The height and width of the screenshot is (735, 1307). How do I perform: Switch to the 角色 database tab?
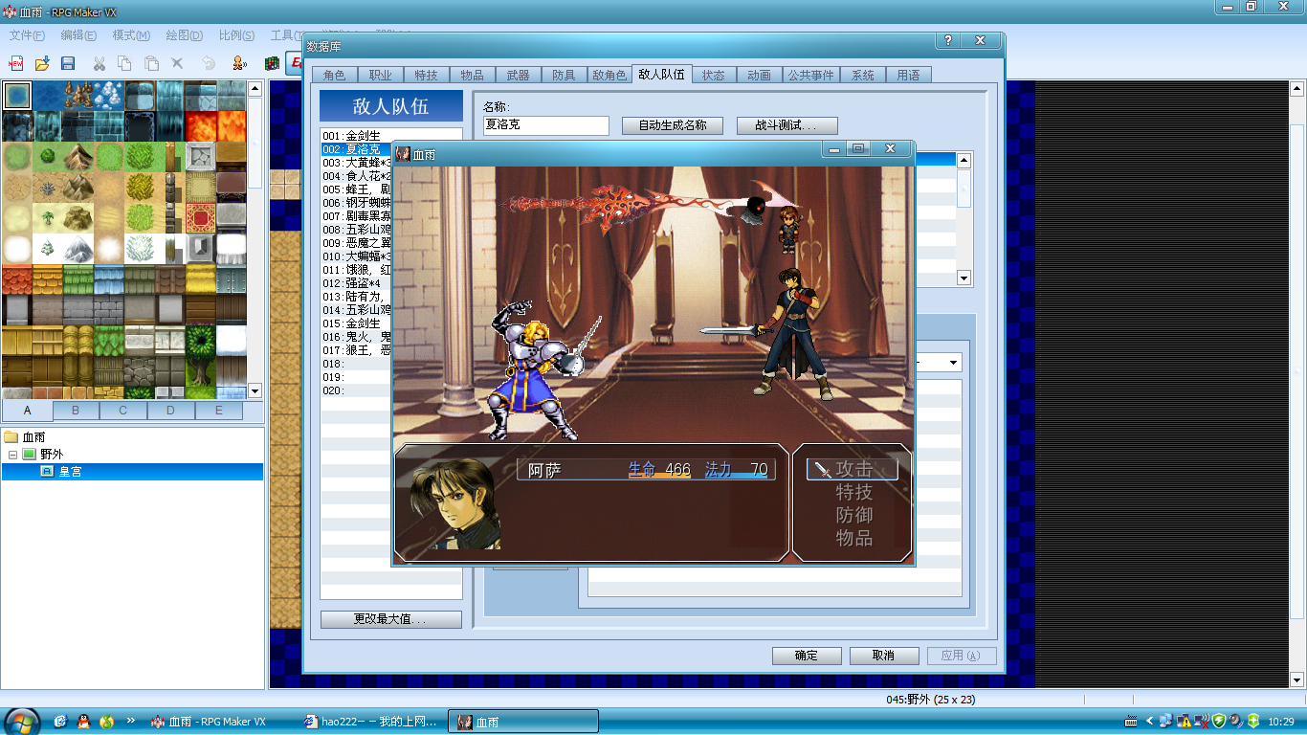point(334,75)
